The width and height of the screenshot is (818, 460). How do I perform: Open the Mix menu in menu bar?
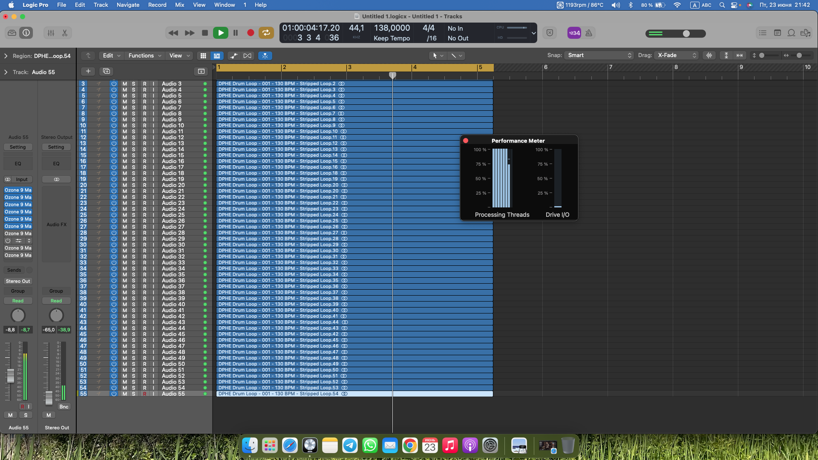[179, 5]
